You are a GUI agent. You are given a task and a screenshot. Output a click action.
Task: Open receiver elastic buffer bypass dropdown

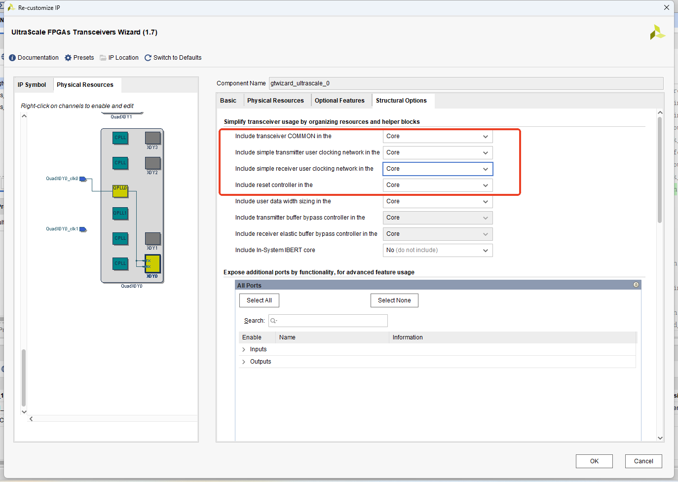(438, 234)
